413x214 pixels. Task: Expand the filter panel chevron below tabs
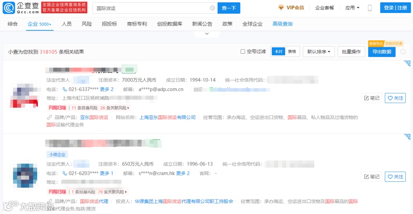coord(207,34)
